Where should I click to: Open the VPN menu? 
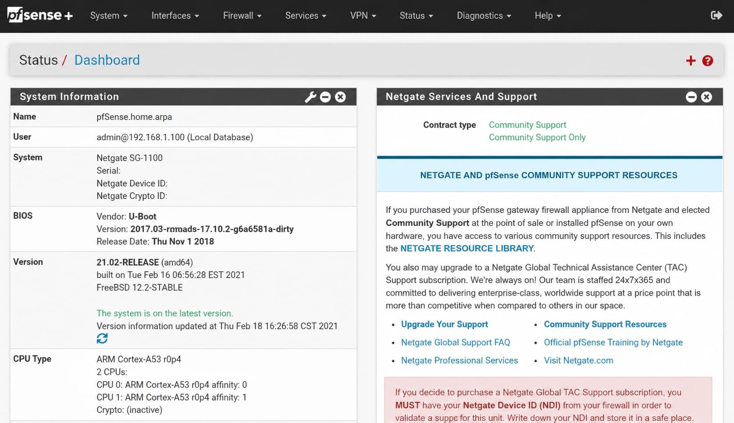[363, 16]
